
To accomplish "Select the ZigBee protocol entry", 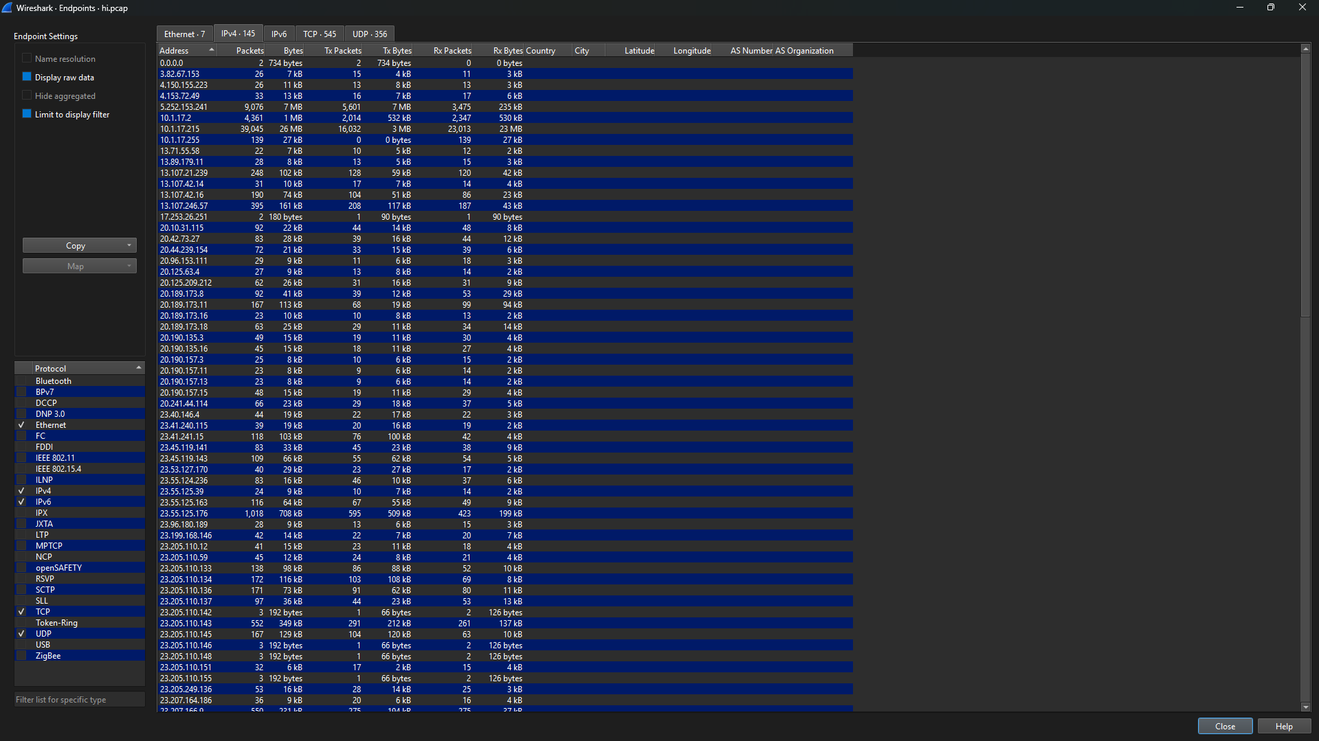I will pos(80,656).
